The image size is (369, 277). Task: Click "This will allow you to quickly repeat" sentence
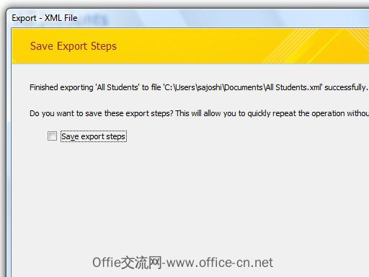click(235, 113)
